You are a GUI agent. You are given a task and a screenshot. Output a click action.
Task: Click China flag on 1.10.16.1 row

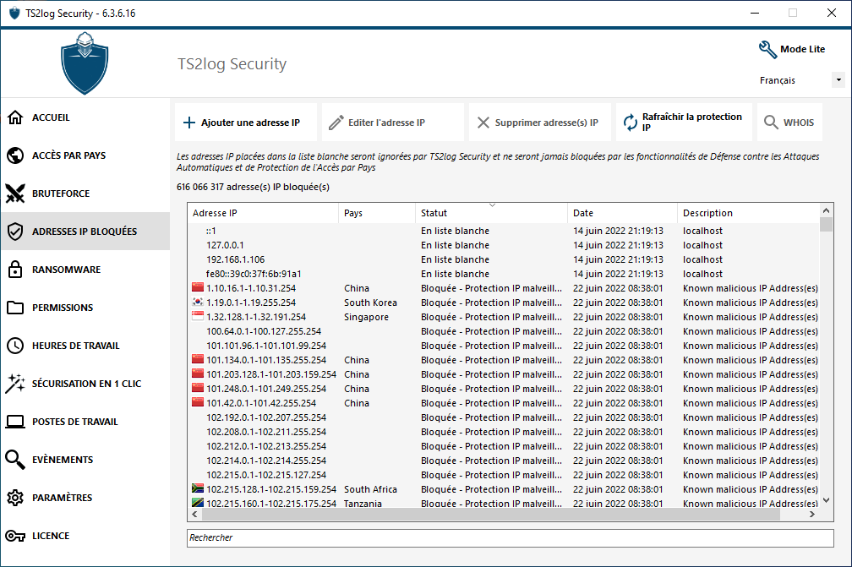pos(198,288)
